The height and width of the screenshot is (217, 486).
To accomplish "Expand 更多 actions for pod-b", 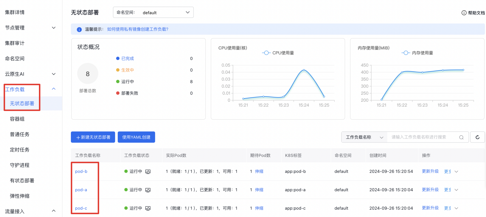I will (451, 171).
